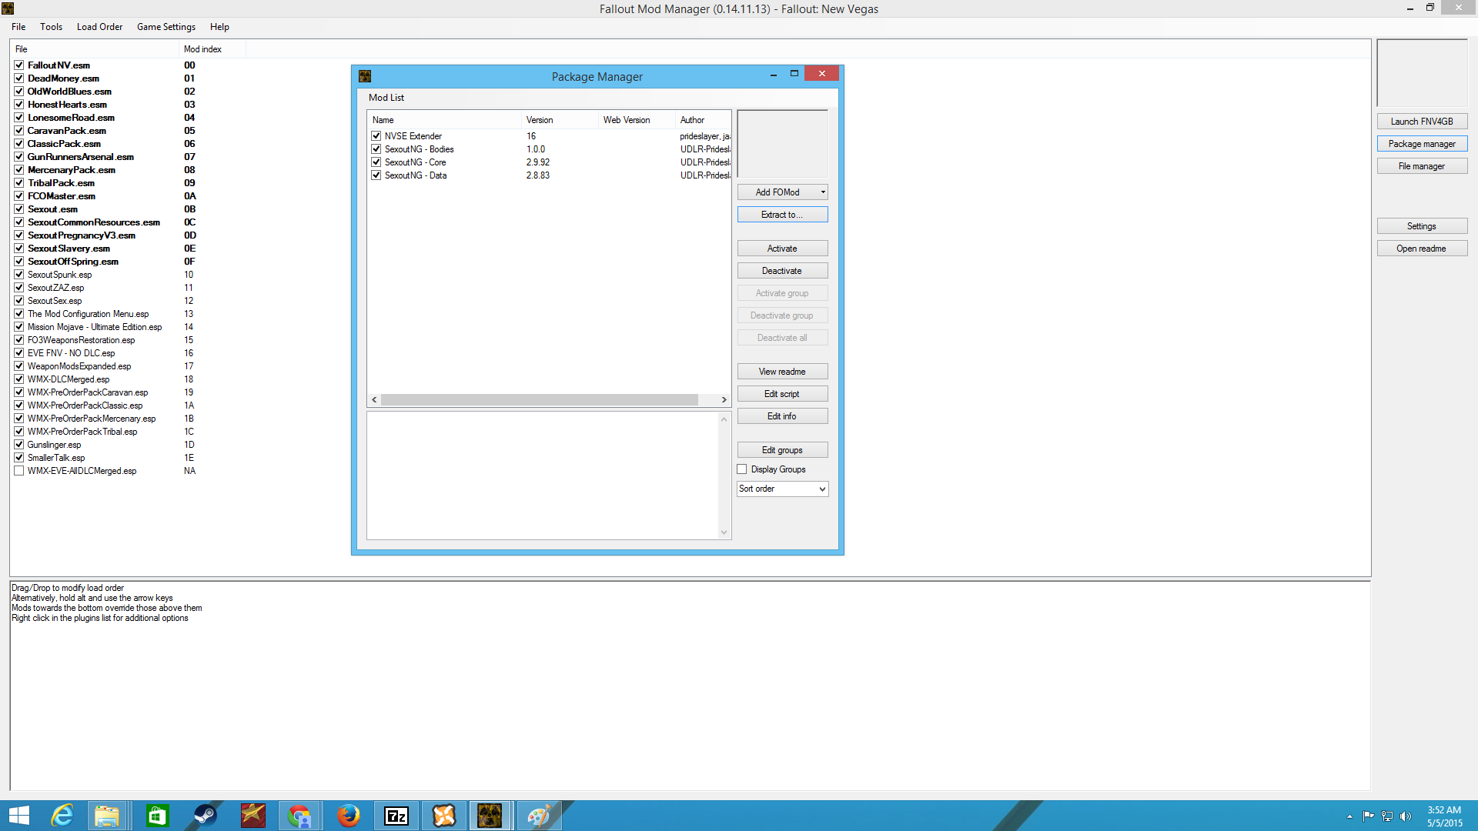Select DeadMoney.esm in plugin list
1478x831 pixels.
(x=63, y=78)
